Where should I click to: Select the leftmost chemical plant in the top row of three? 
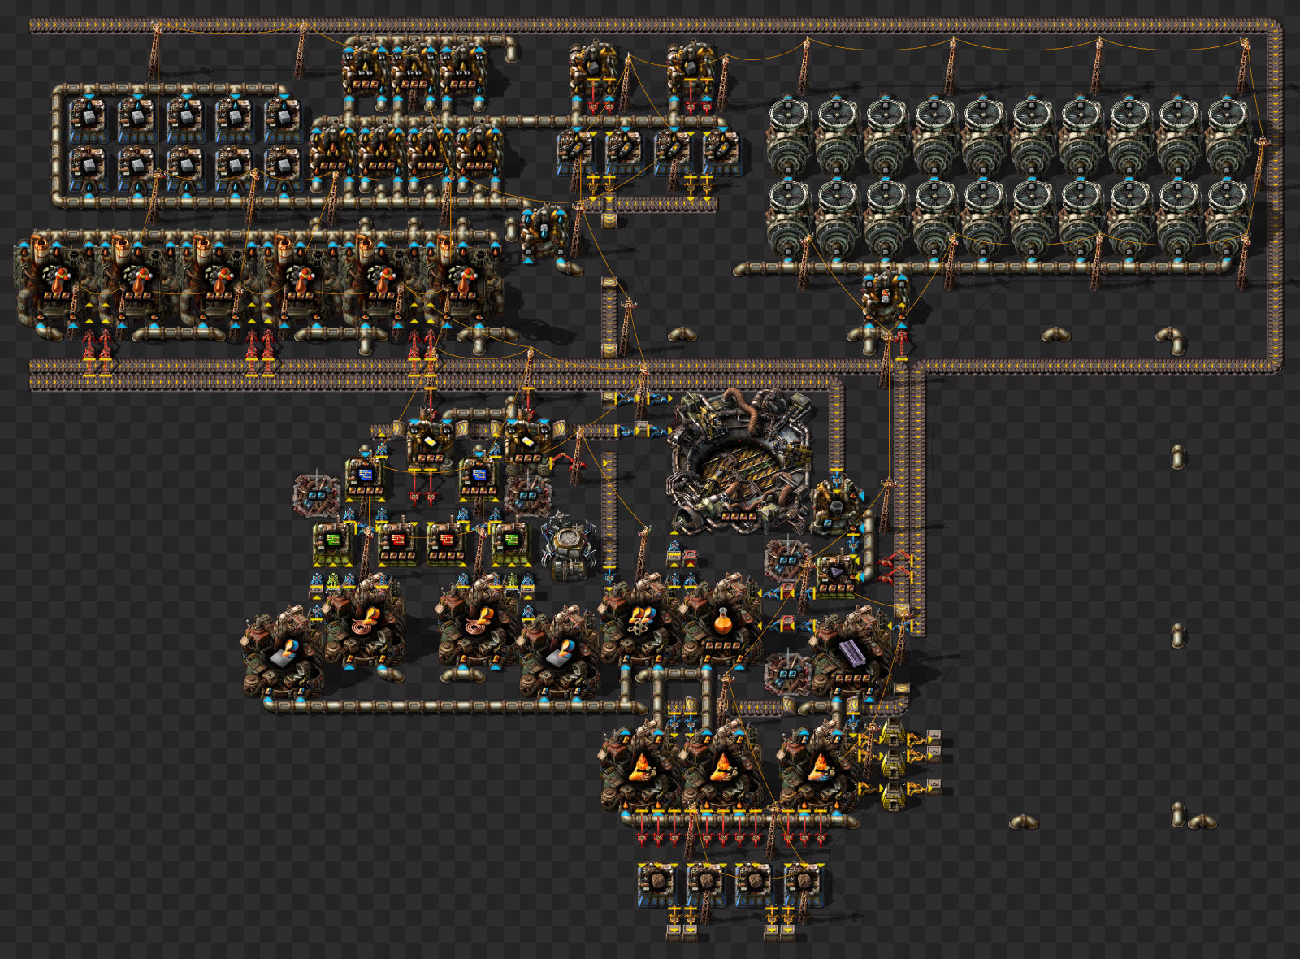(365, 69)
